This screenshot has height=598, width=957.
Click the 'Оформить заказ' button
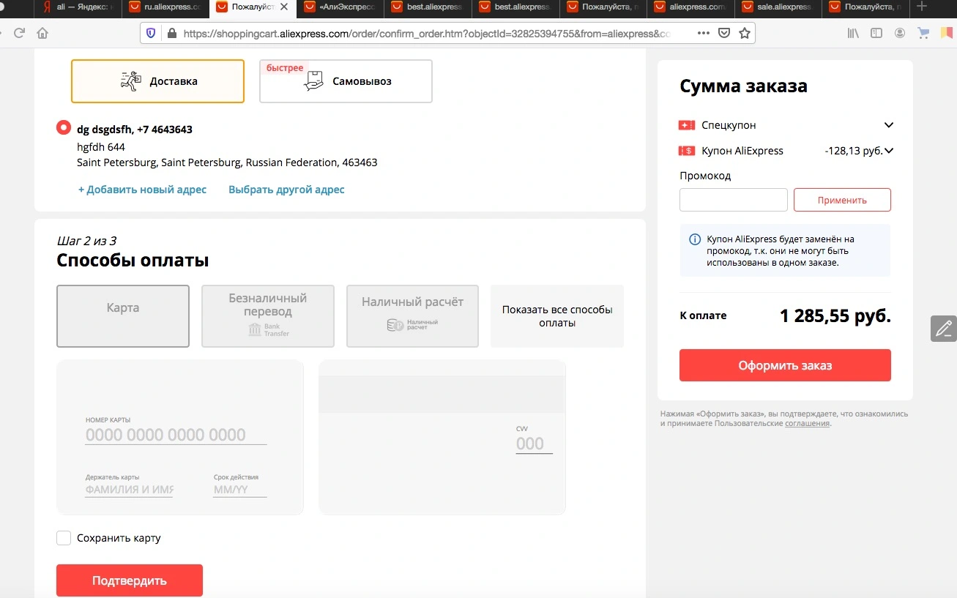pyautogui.click(x=785, y=365)
